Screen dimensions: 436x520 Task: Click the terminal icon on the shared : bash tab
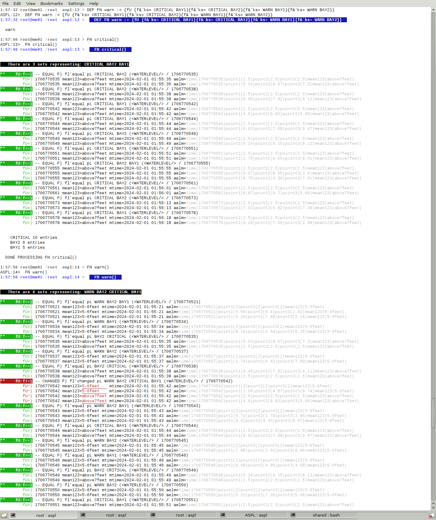point(293,515)
